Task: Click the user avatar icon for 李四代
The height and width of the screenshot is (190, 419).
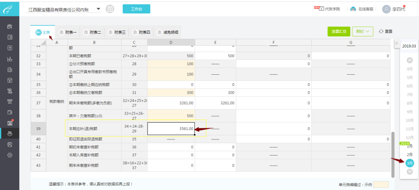Action: [x=386, y=9]
